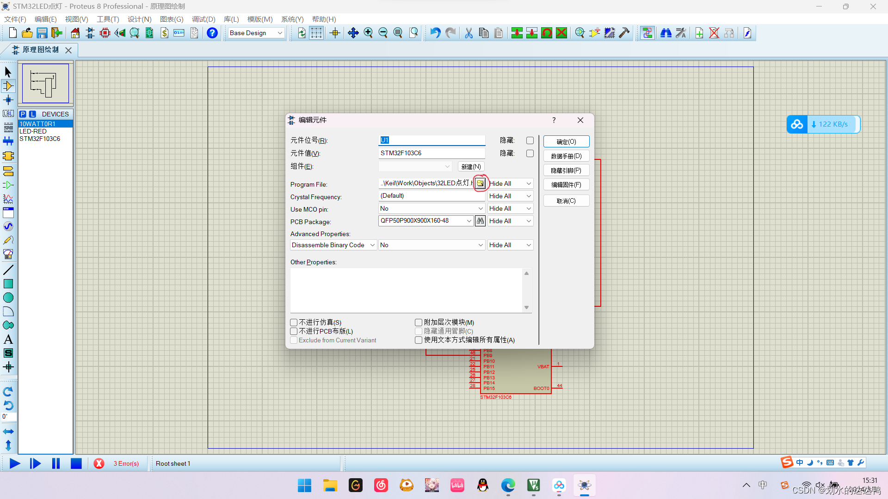Open the help question mark icon
Image resolution: width=888 pixels, height=499 pixels.
click(x=212, y=33)
